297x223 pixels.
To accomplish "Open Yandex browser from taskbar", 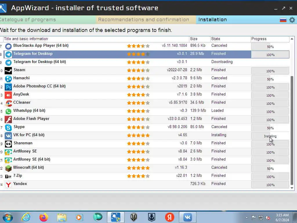I will (169, 217).
